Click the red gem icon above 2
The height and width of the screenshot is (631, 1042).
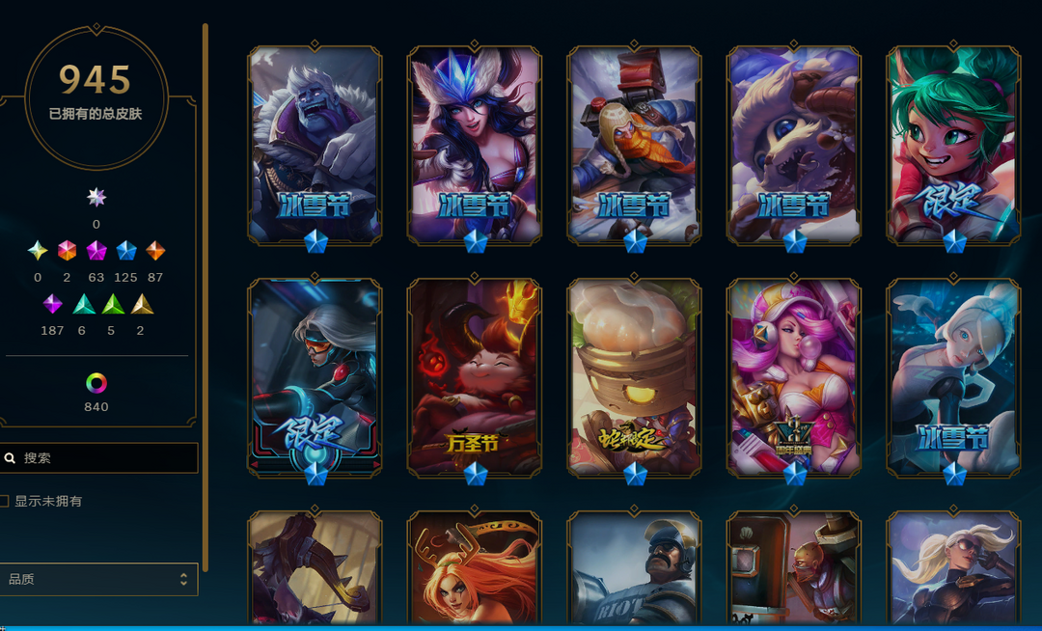[x=68, y=251]
